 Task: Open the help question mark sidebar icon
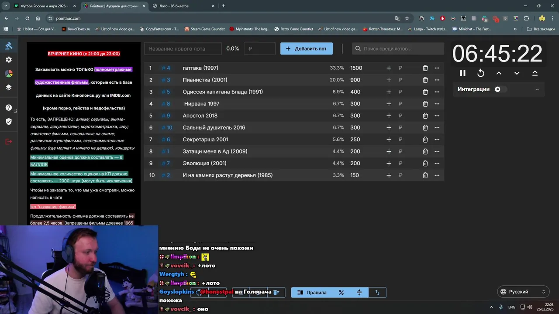tap(9, 108)
